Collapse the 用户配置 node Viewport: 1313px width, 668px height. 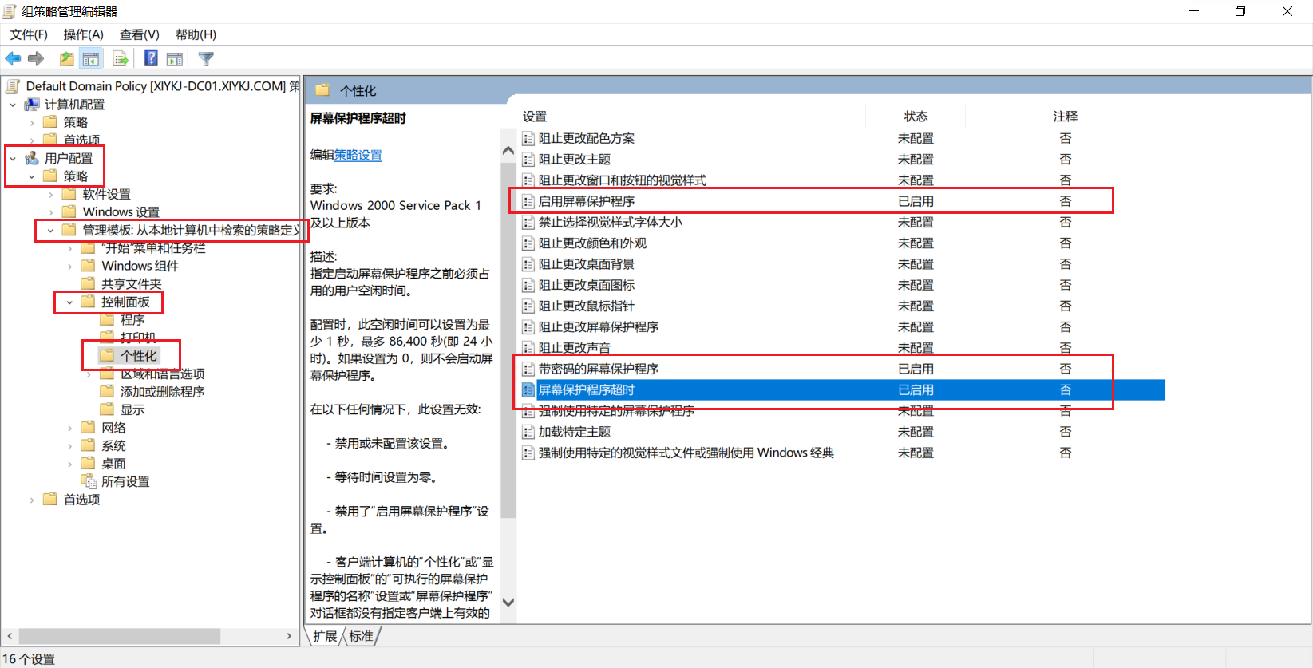point(13,158)
